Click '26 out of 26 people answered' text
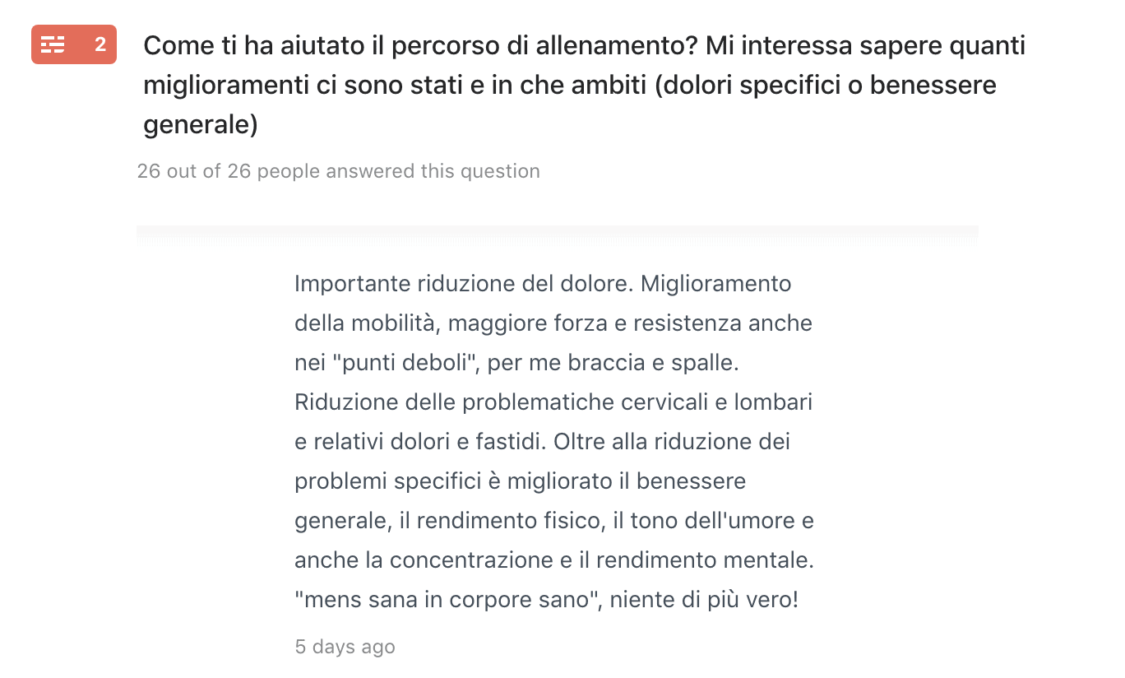Image resolution: width=1125 pixels, height=678 pixels. [339, 171]
